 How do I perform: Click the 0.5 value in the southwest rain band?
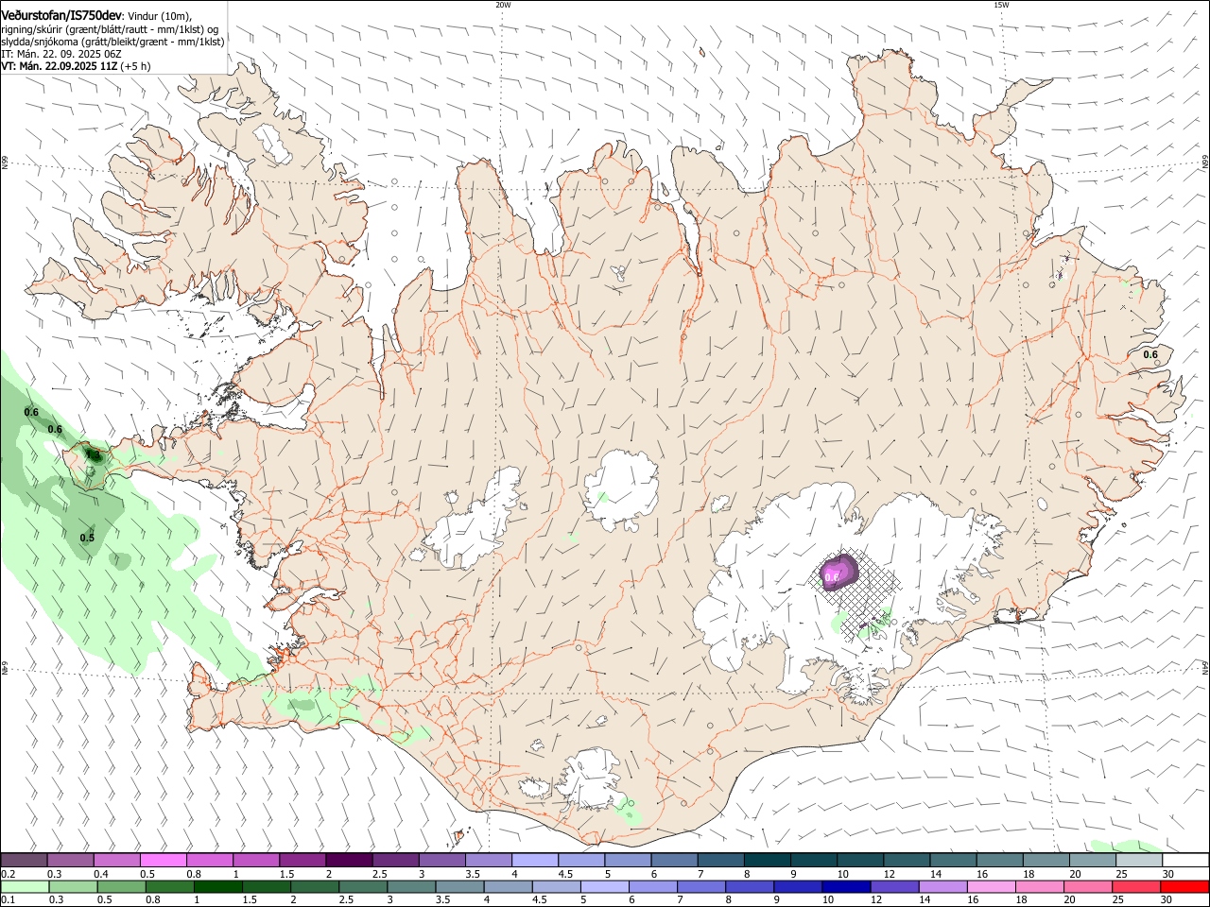point(87,538)
